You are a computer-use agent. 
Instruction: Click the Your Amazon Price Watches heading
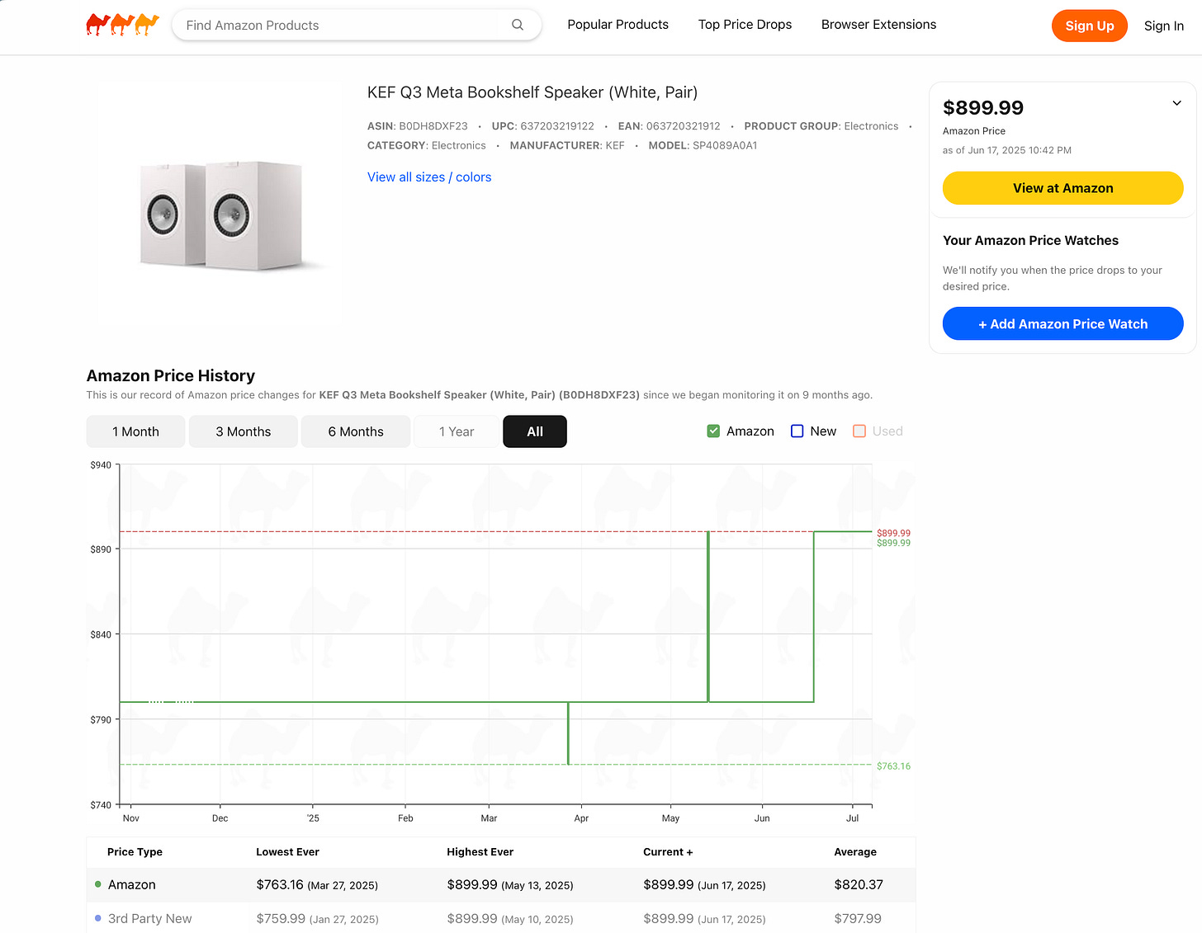pos(1030,240)
